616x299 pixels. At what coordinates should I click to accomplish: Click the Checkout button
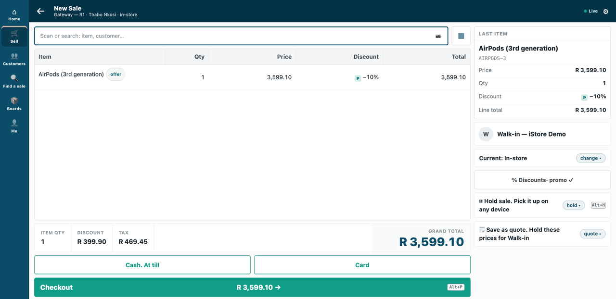point(252,287)
